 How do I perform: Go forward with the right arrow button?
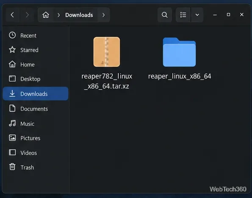[27, 15]
